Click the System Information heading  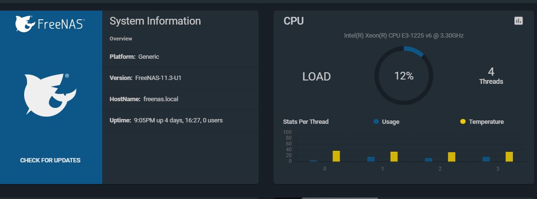(x=155, y=21)
